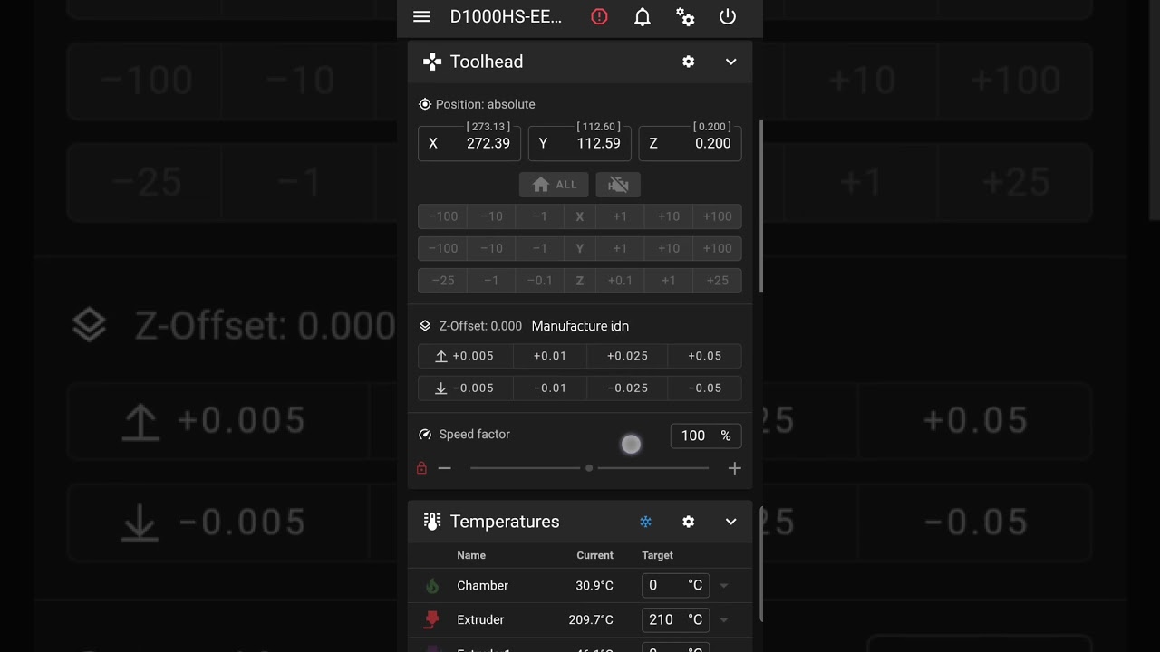Move X axis by −1
The width and height of the screenshot is (1160, 652).
540,216
